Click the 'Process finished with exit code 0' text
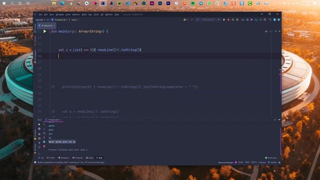320x180 pixels. (68, 150)
